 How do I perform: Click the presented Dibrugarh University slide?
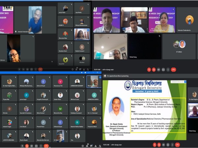pos(145,110)
